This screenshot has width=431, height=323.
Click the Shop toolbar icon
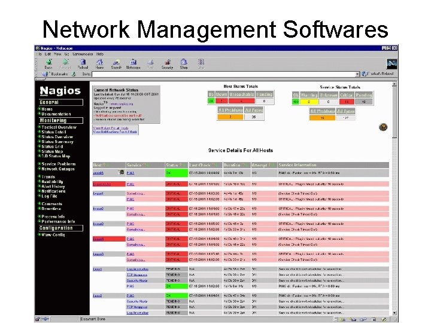[x=184, y=64]
